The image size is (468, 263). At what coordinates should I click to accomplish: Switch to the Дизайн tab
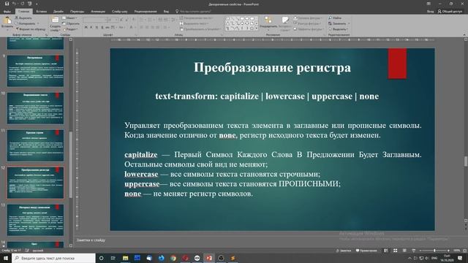58,12
